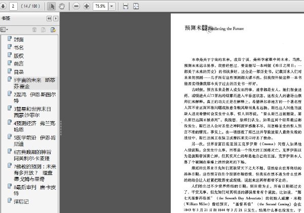Click bookmark icon beside 封面
Viewport: 304px width, 213px height.
10,39
